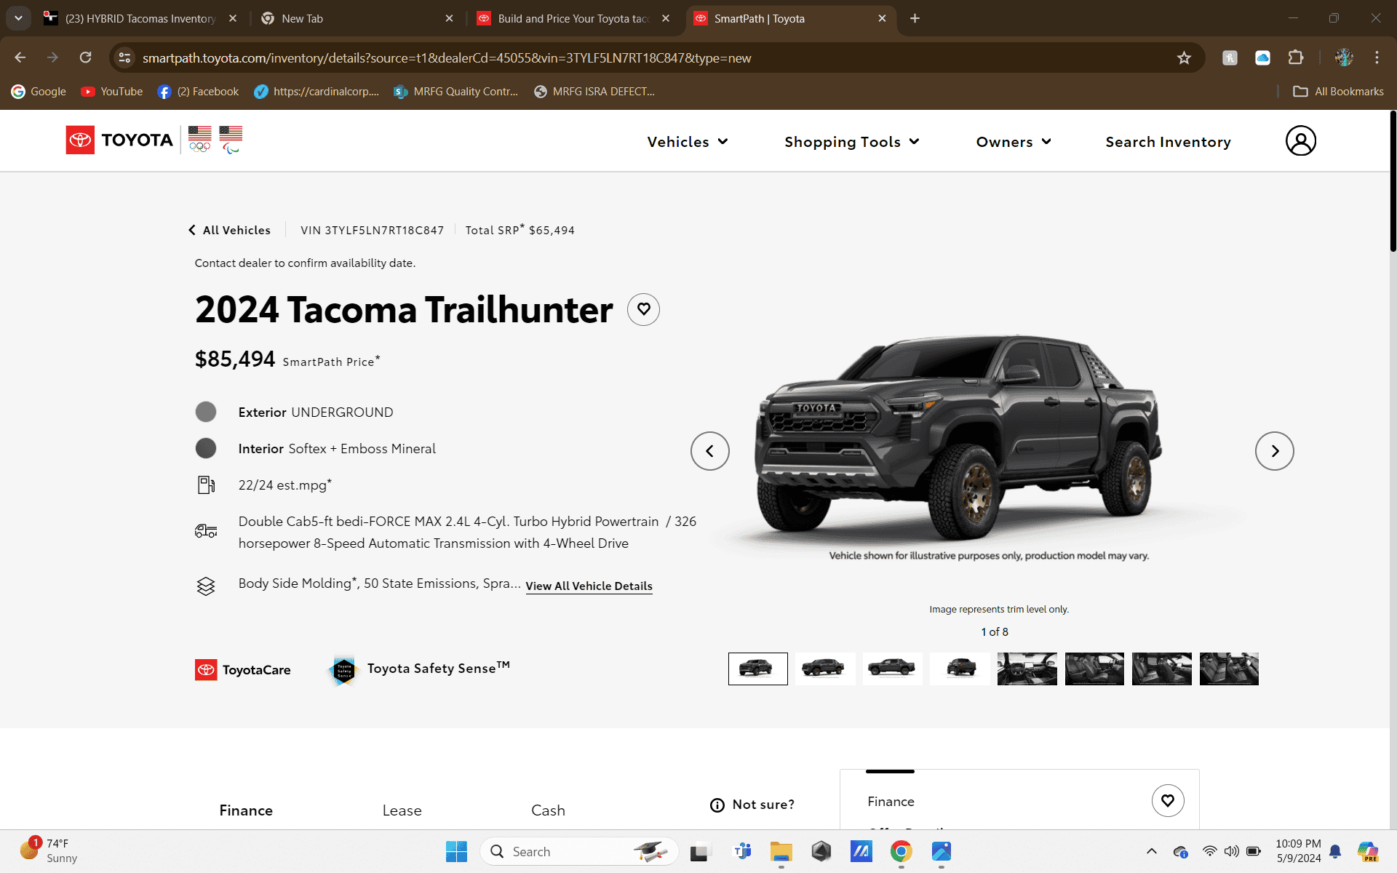1397x873 pixels.
Task: Select the Cash payment tab
Action: (548, 810)
